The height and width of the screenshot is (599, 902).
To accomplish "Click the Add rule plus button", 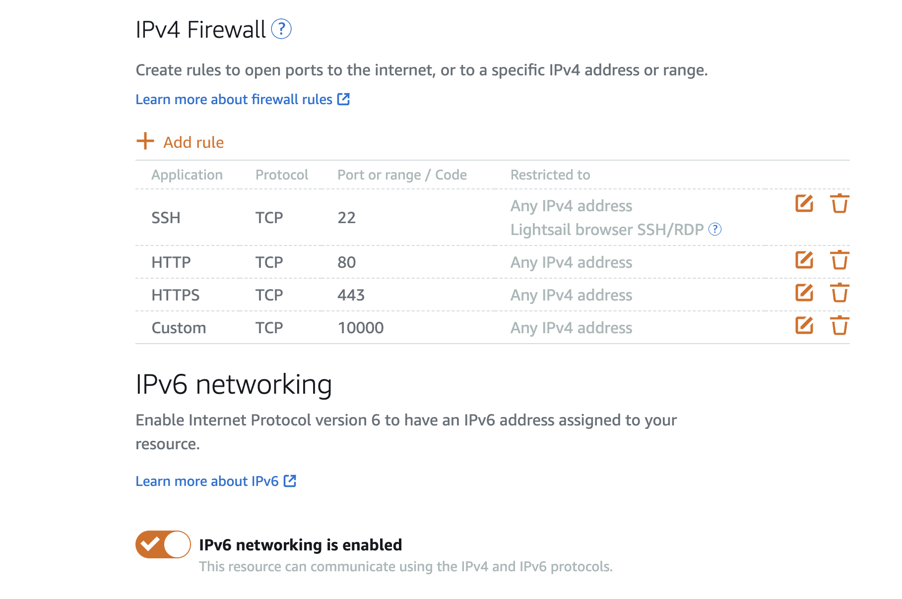I will [145, 141].
